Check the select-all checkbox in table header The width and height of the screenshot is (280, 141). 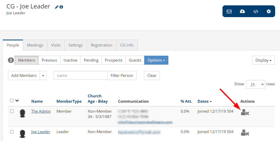tap(12, 101)
